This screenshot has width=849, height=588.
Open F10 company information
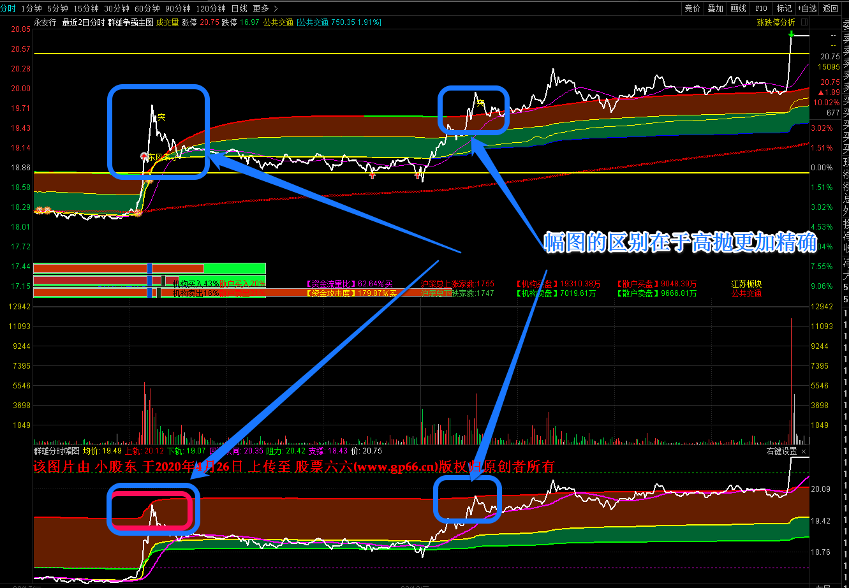(761, 8)
